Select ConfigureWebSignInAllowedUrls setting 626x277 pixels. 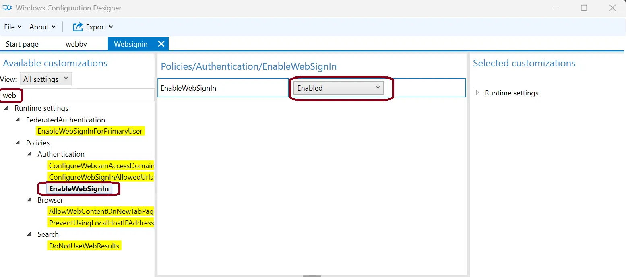tap(101, 177)
